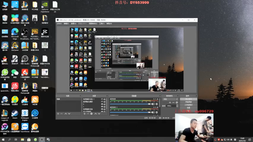Click the Settings (设置) button in controls
Screen dimensions: 253x142
(x=189, y=108)
